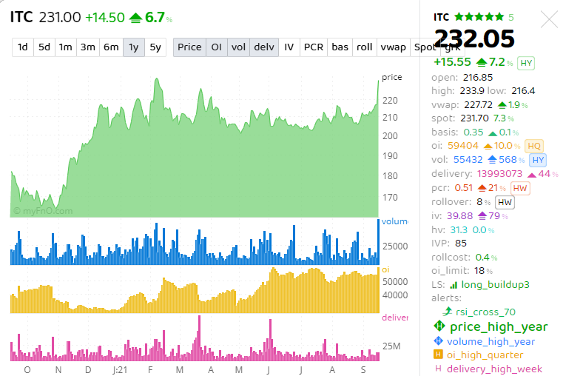Enable the Spot chart series
The height and width of the screenshot is (376, 563).
[424, 47]
